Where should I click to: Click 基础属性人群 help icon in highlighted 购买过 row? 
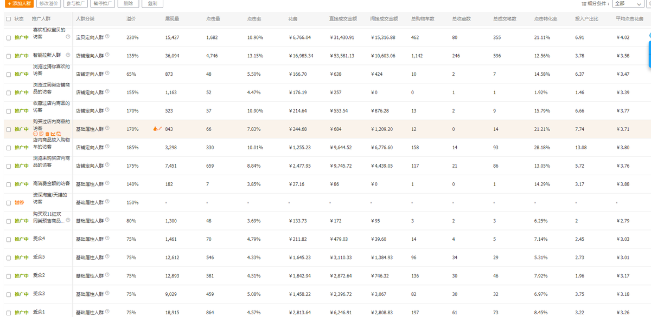click(x=107, y=128)
